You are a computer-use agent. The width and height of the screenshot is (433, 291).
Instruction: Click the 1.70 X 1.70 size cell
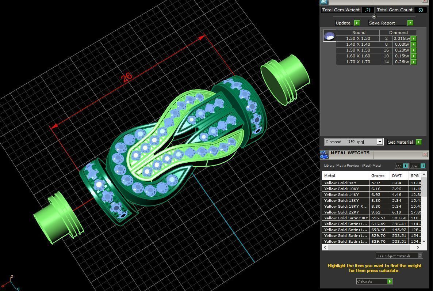pos(358,62)
